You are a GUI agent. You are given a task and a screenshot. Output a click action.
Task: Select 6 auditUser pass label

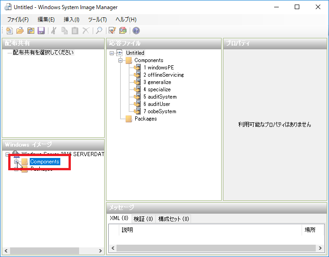[157, 104]
